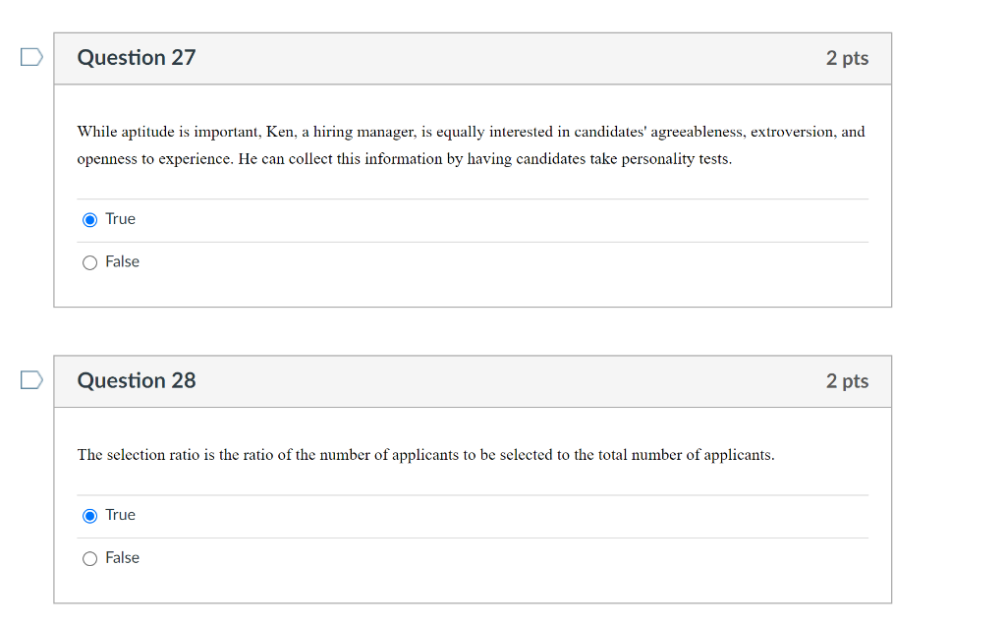
Task: Click the False label text in Question 28
Action: 122,557
